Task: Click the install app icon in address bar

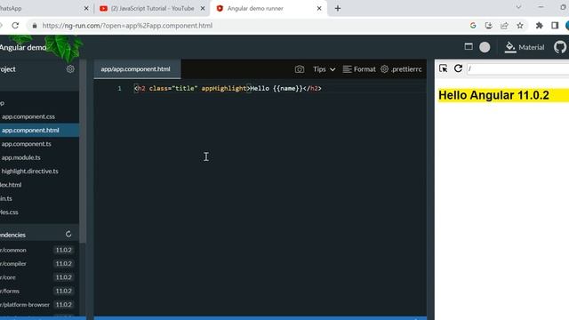Action: click(x=489, y=26)
